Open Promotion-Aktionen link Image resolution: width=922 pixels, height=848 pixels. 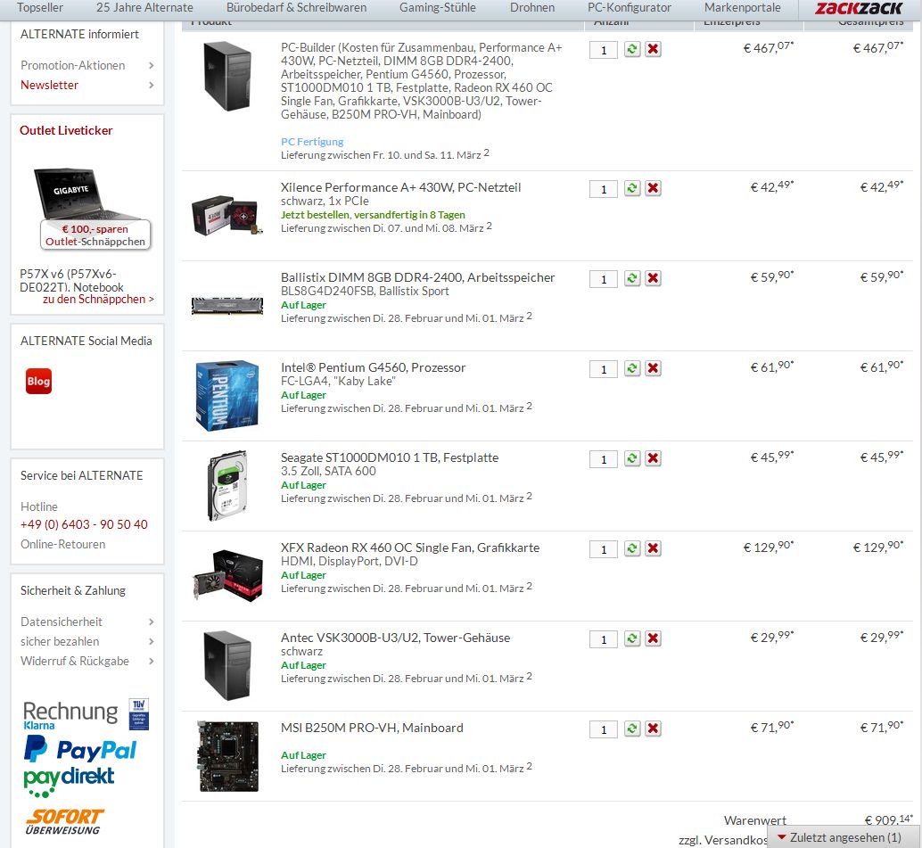pyautogui.click(x=73, y=65)
